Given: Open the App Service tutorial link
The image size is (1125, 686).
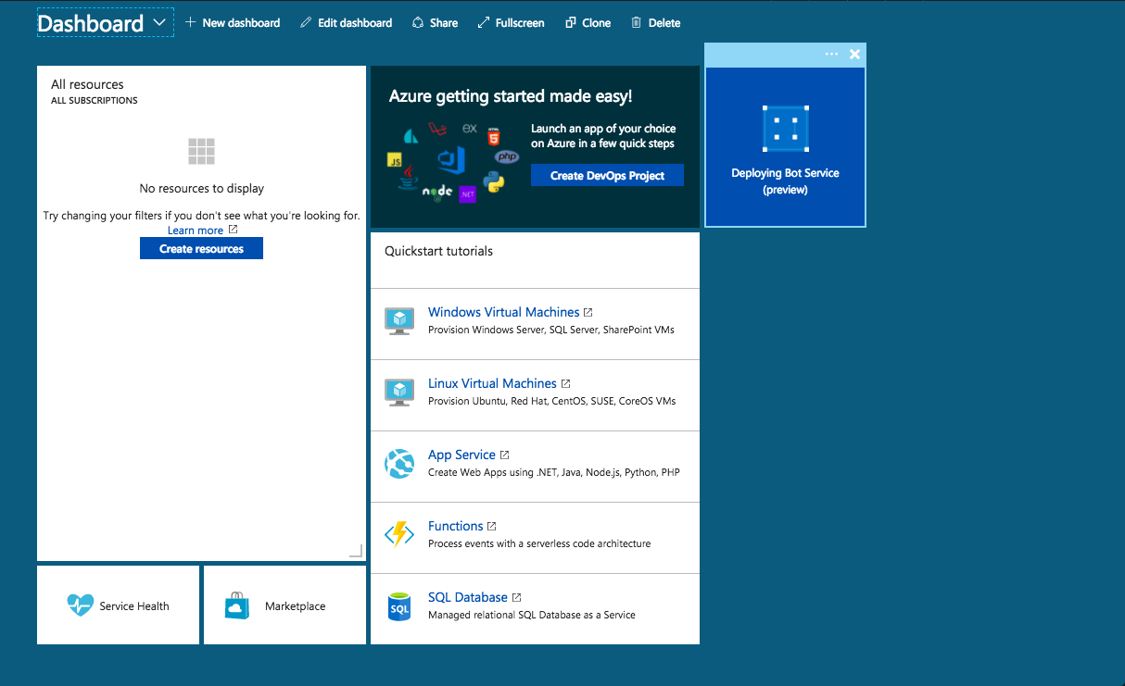Looking at the screenshot, I should (x=469, y=455).
